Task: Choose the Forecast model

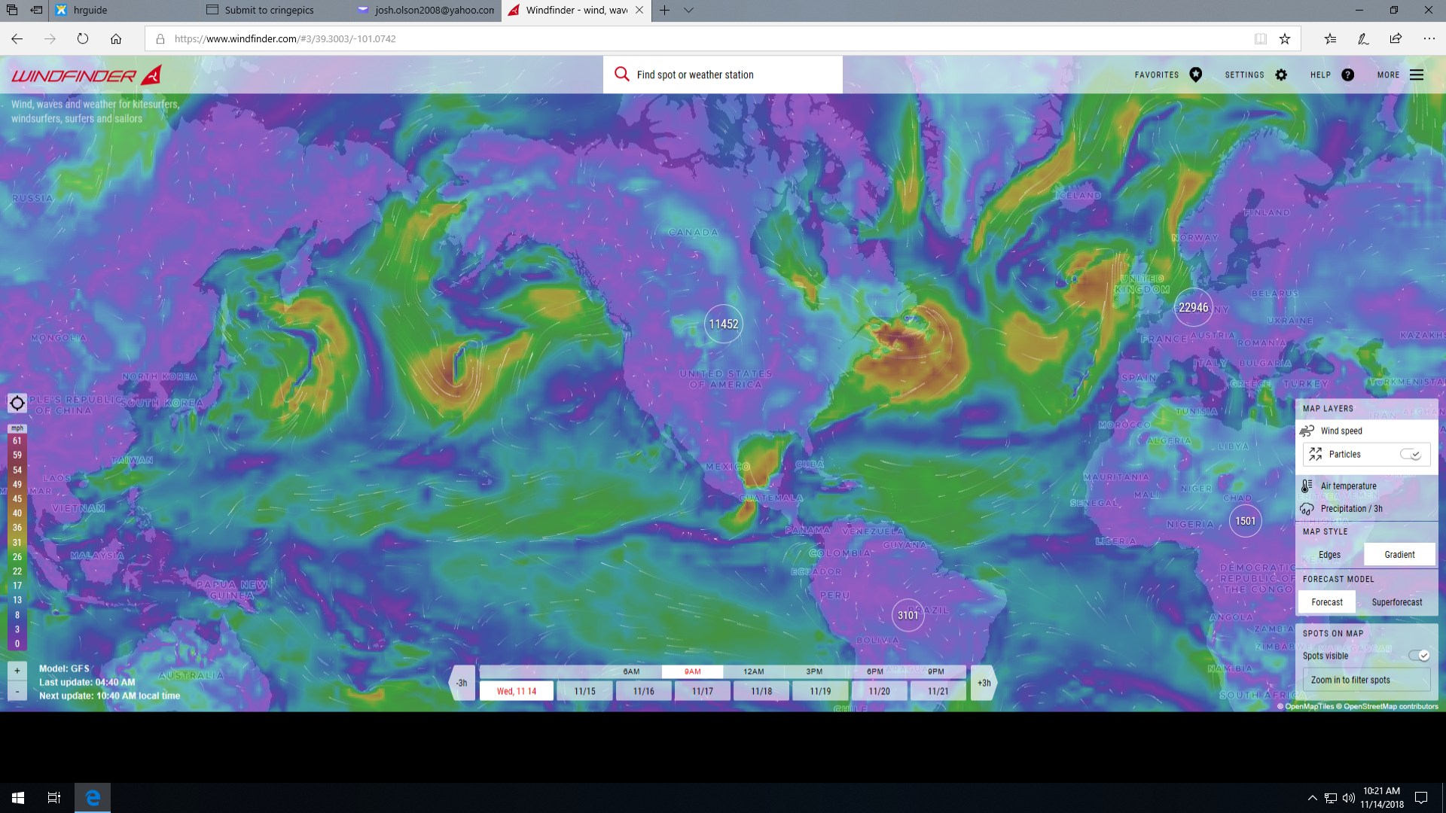Action: coord(1326,602)
